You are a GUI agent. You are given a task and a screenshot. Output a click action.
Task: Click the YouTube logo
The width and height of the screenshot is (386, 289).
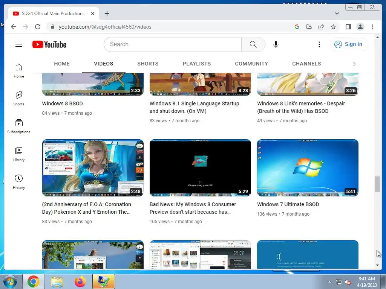pyautogui.click(x=49, y=44)
